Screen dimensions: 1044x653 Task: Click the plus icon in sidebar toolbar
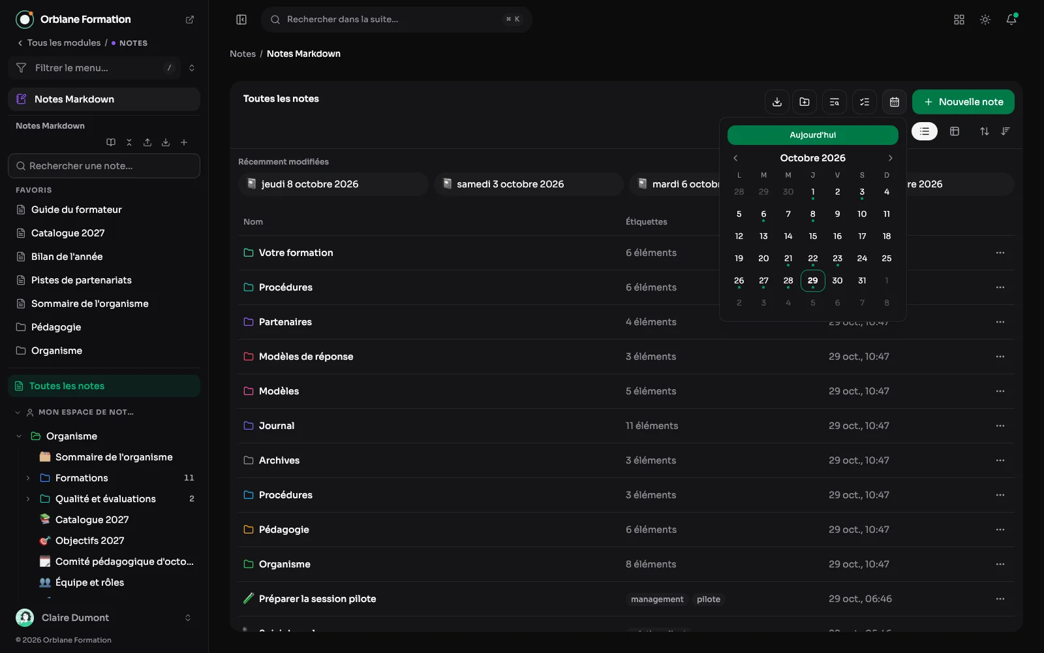(184, 142)
